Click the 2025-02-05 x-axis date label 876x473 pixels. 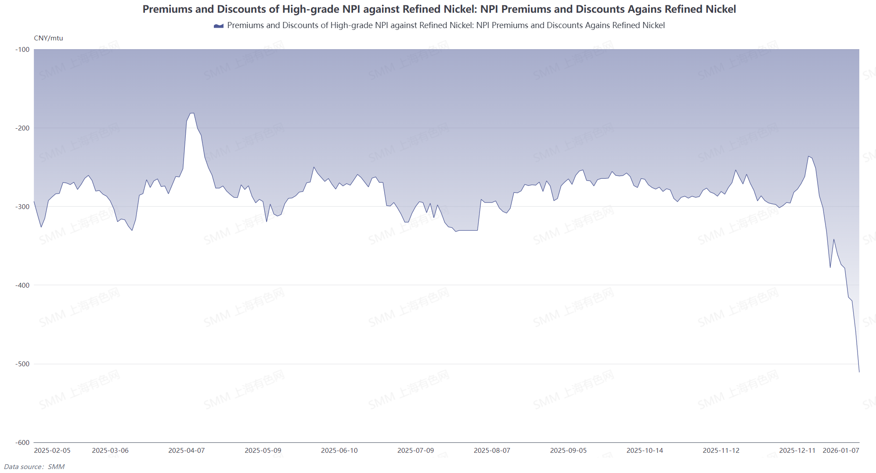[x=52, y=451]
